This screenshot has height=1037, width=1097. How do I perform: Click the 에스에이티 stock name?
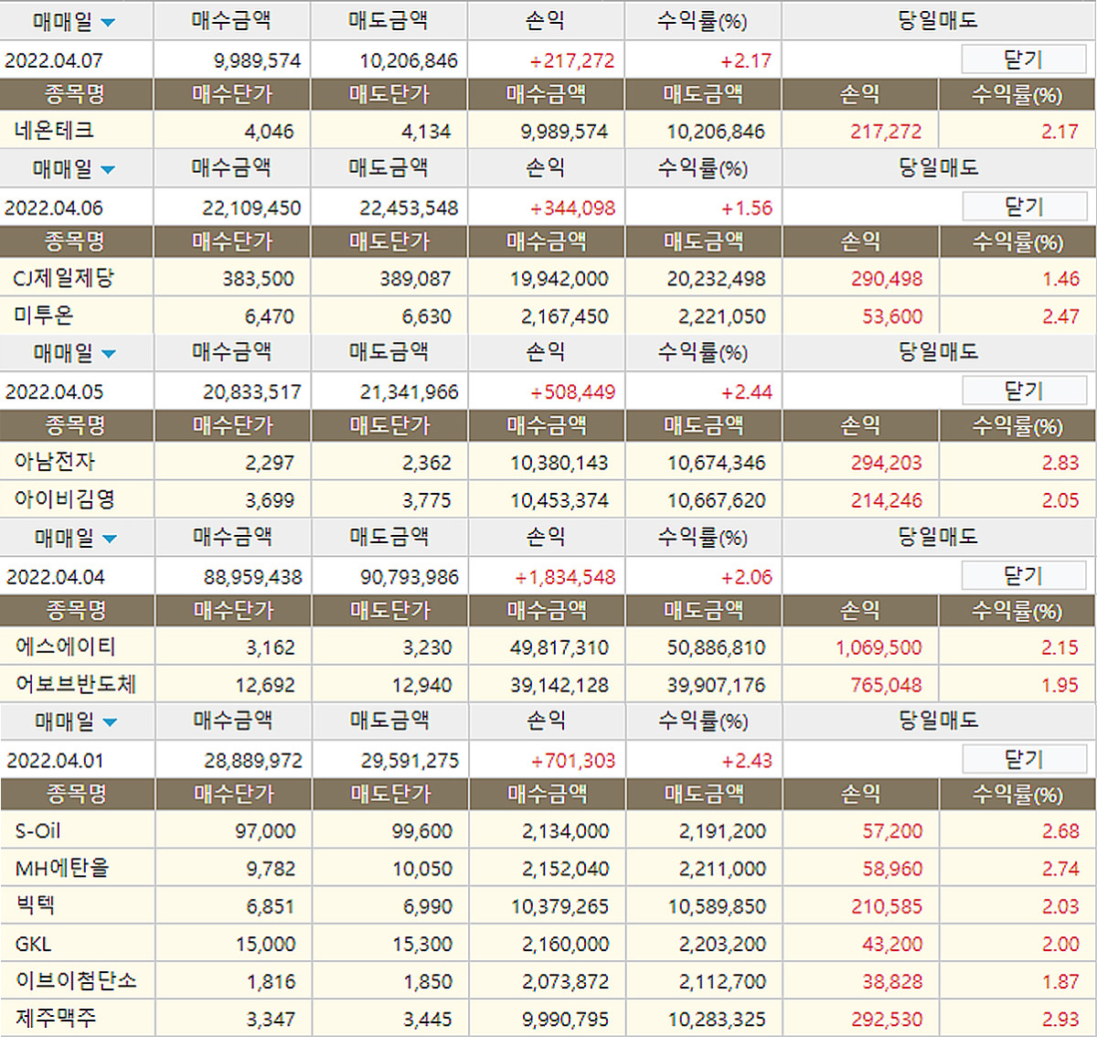pyautogui.click(x=66, y=647)
